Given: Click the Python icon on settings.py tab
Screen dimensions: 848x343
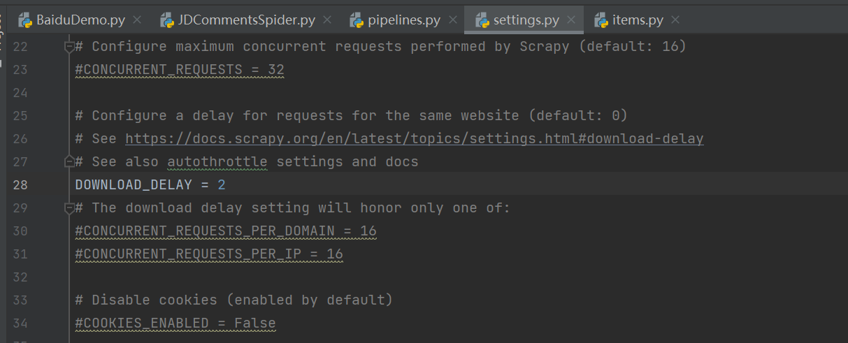Looking at the screenshot, I should [482, 20].
